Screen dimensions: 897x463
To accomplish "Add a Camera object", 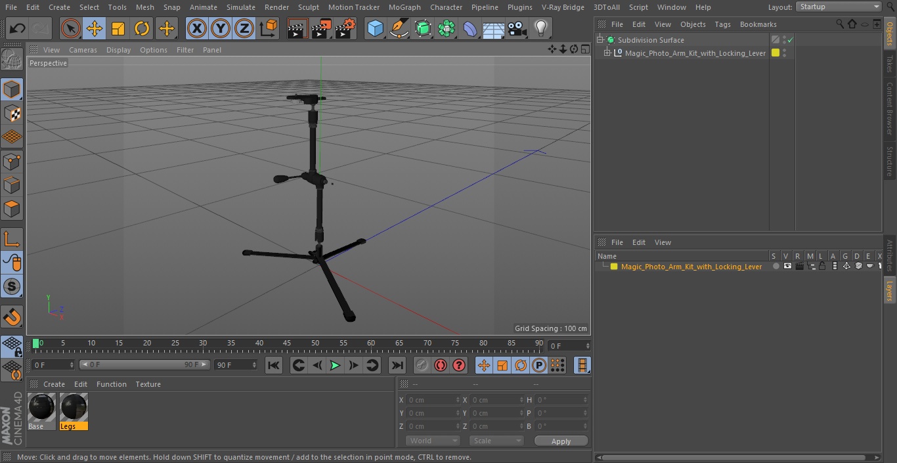I will [517, 28].
